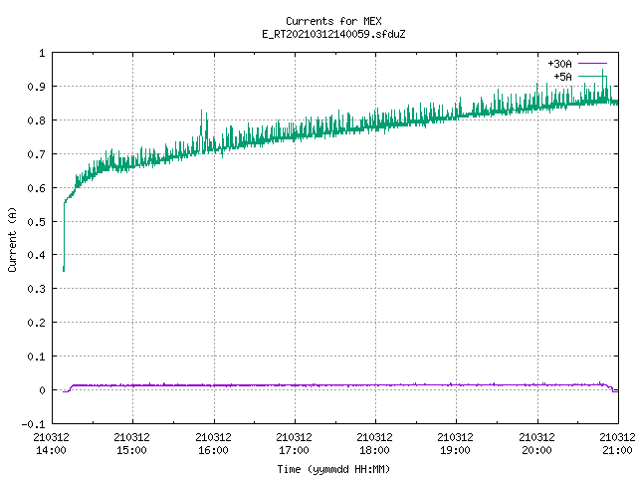Click the x-axis label 210312 17:00

(294, 443)
